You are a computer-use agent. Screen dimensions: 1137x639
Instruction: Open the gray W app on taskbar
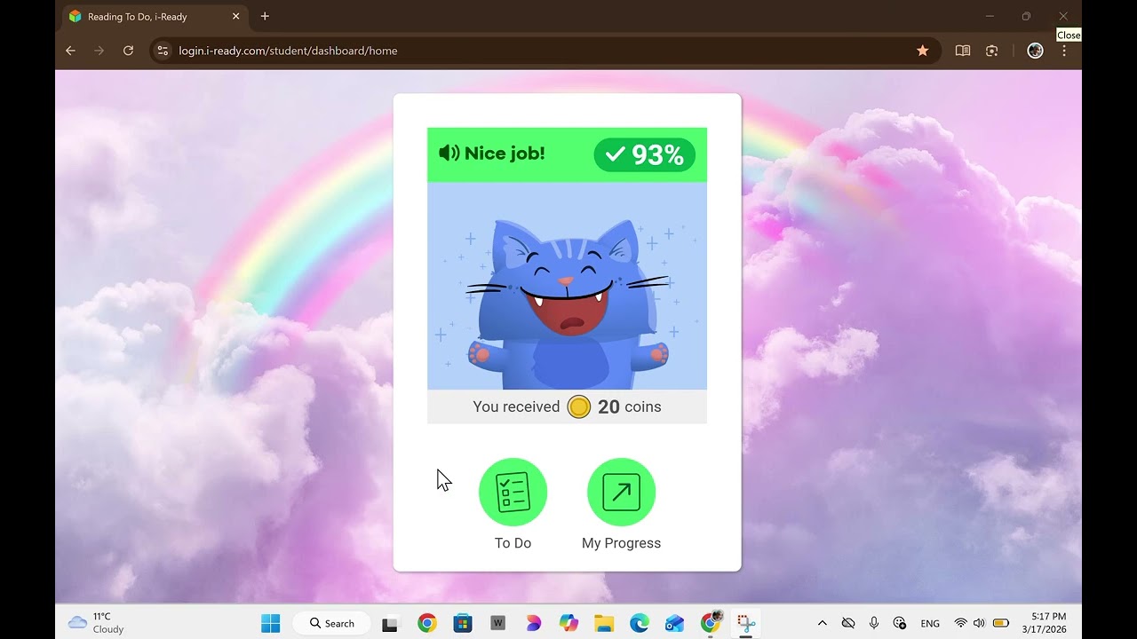(x=497, y=623)
